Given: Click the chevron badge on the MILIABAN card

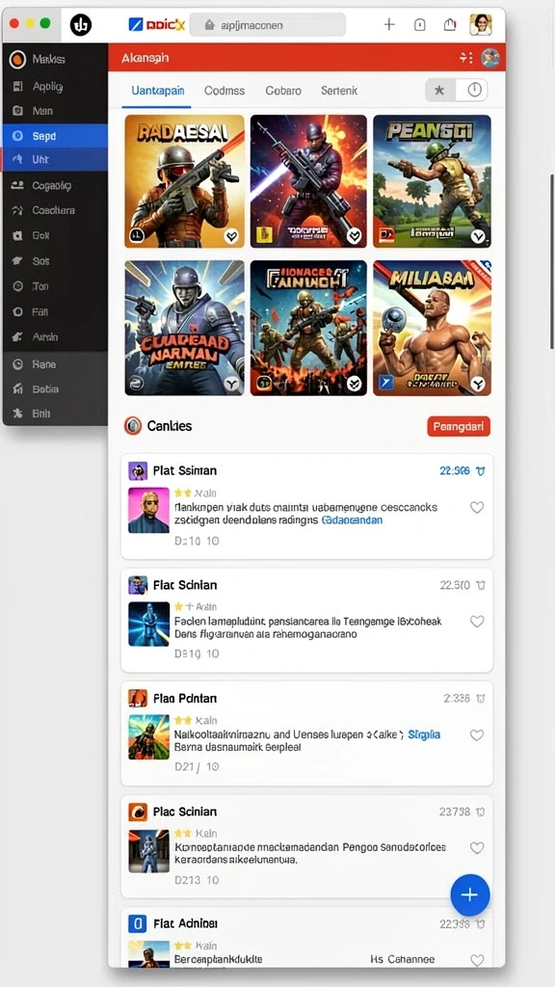Looking at the screenshot, I should click(x=478, y=384).
